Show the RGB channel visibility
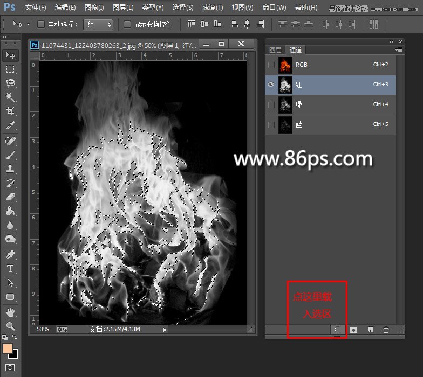The width and height of the screenshot is (423, 377). (271, 65)
